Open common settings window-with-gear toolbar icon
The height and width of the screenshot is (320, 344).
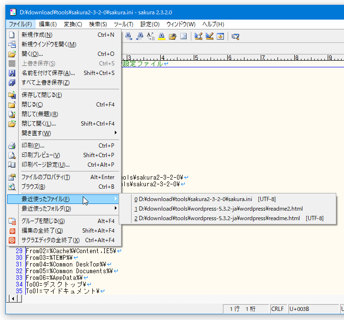220,36
